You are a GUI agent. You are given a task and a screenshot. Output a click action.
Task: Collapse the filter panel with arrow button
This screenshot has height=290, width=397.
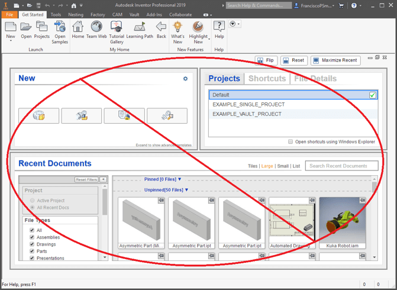coord(103,179)
